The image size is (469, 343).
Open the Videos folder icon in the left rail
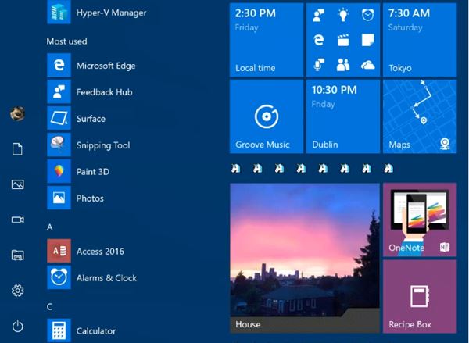coord(18,220)
